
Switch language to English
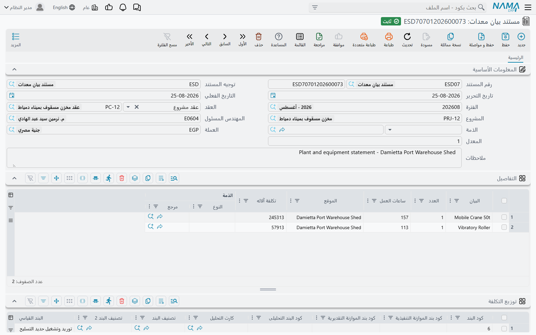[64, 7]
